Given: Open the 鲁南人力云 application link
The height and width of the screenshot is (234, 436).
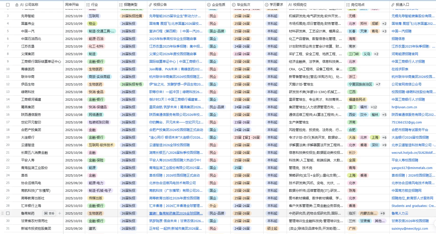Looking at the screenshot, I should click(400, 213).
